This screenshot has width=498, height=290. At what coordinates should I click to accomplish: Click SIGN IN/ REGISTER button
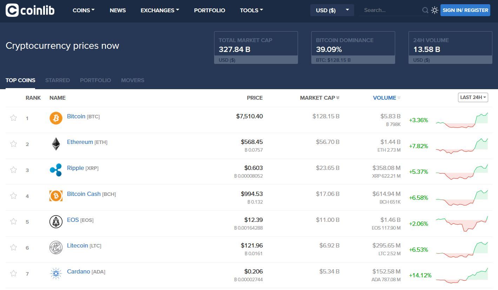[465, 10]
